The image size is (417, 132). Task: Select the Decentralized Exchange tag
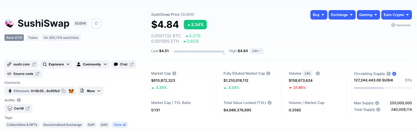63,125
